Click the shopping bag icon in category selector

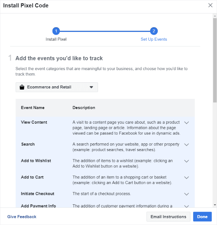pos(22,87)
